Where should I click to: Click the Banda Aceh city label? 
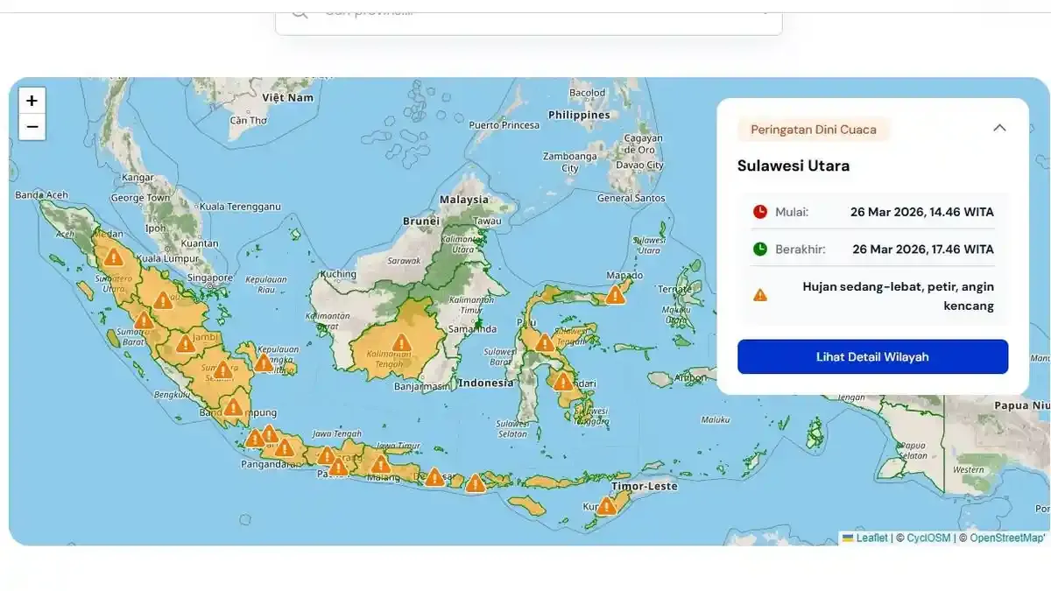[x=41, y=194]
